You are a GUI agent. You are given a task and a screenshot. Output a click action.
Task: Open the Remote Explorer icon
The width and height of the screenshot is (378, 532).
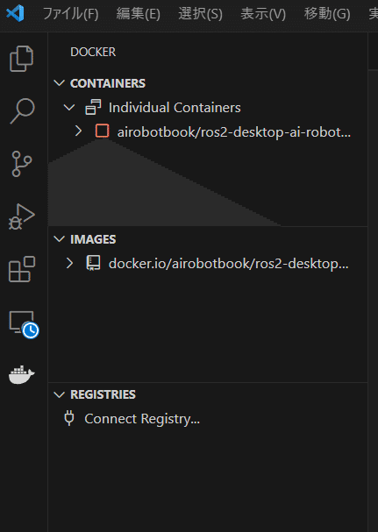24,324
